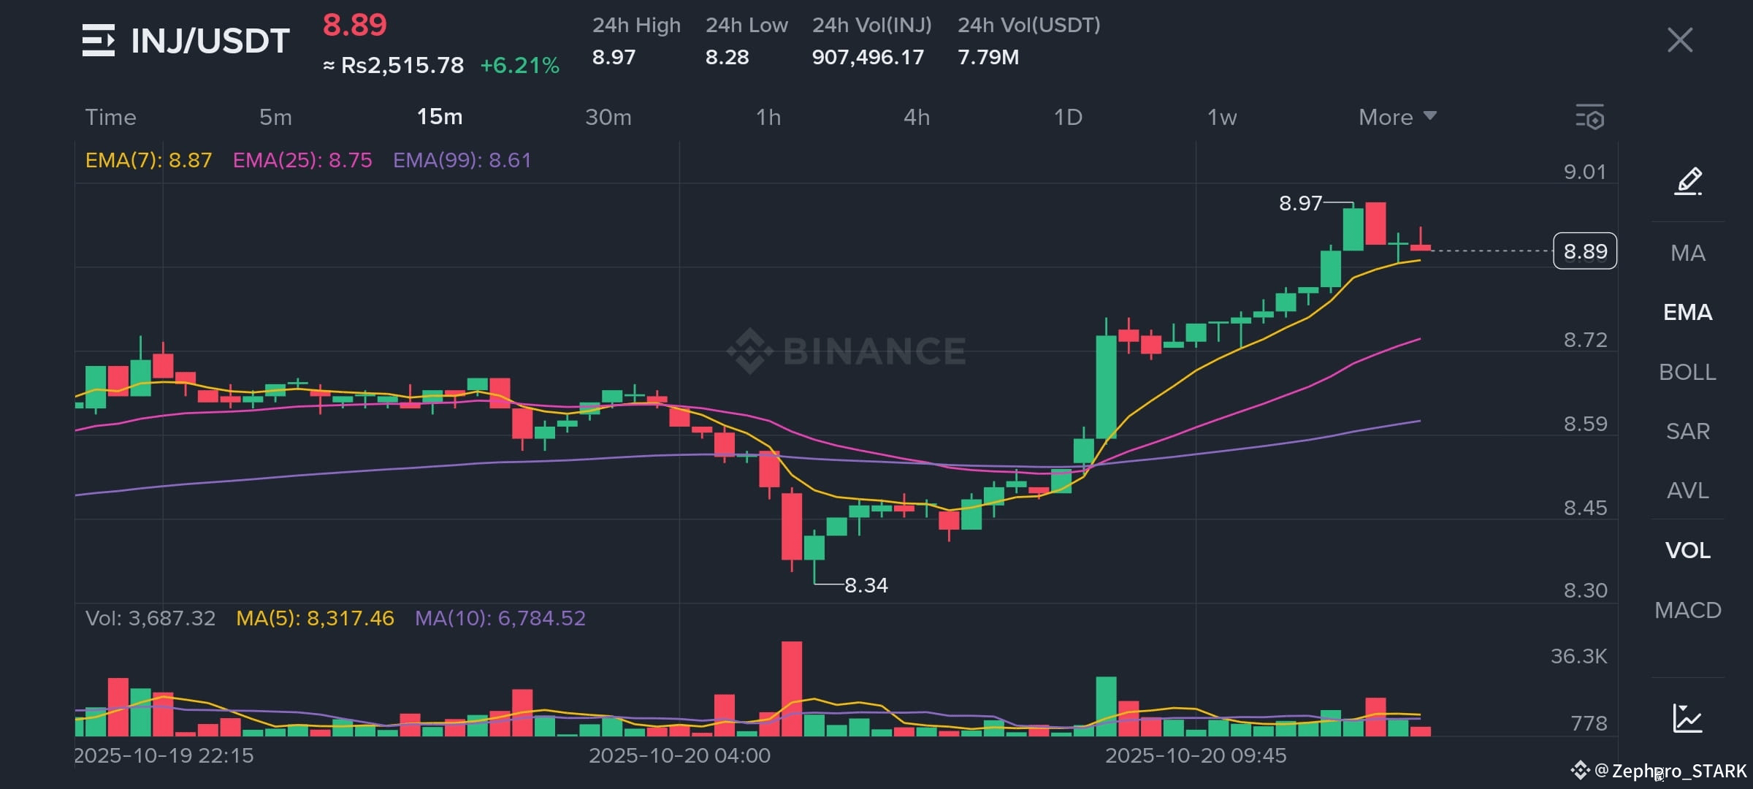The height and width of the screenshot is (789, 1753).
Task: Click the INJ/USDT pair title
Action: tap(210, 40)
